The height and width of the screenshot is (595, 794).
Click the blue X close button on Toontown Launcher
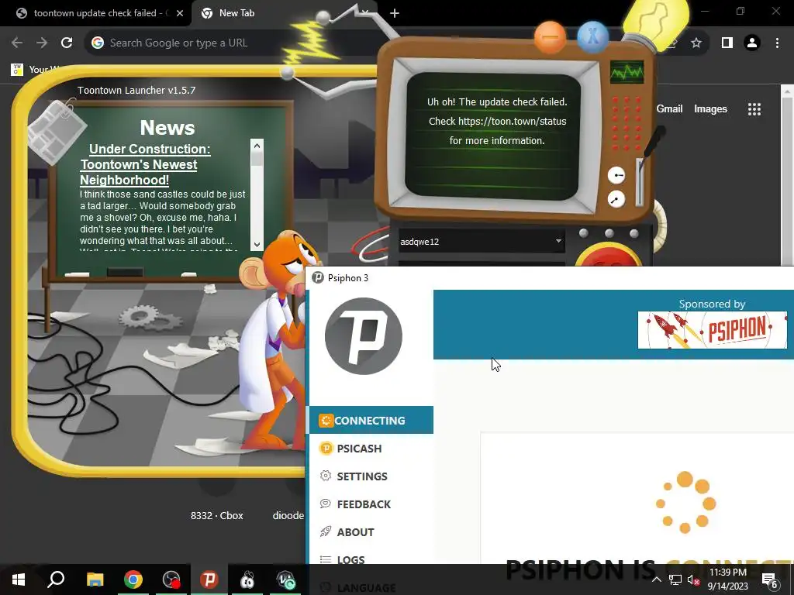coord(592,37)
